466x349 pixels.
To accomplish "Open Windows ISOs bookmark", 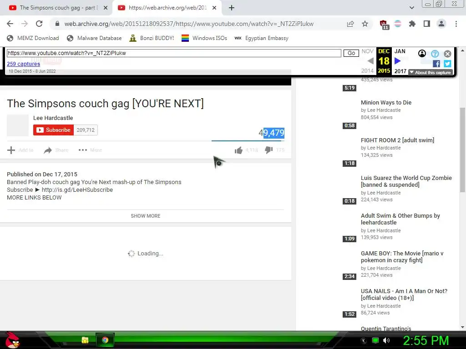I will tap(204, 38).
